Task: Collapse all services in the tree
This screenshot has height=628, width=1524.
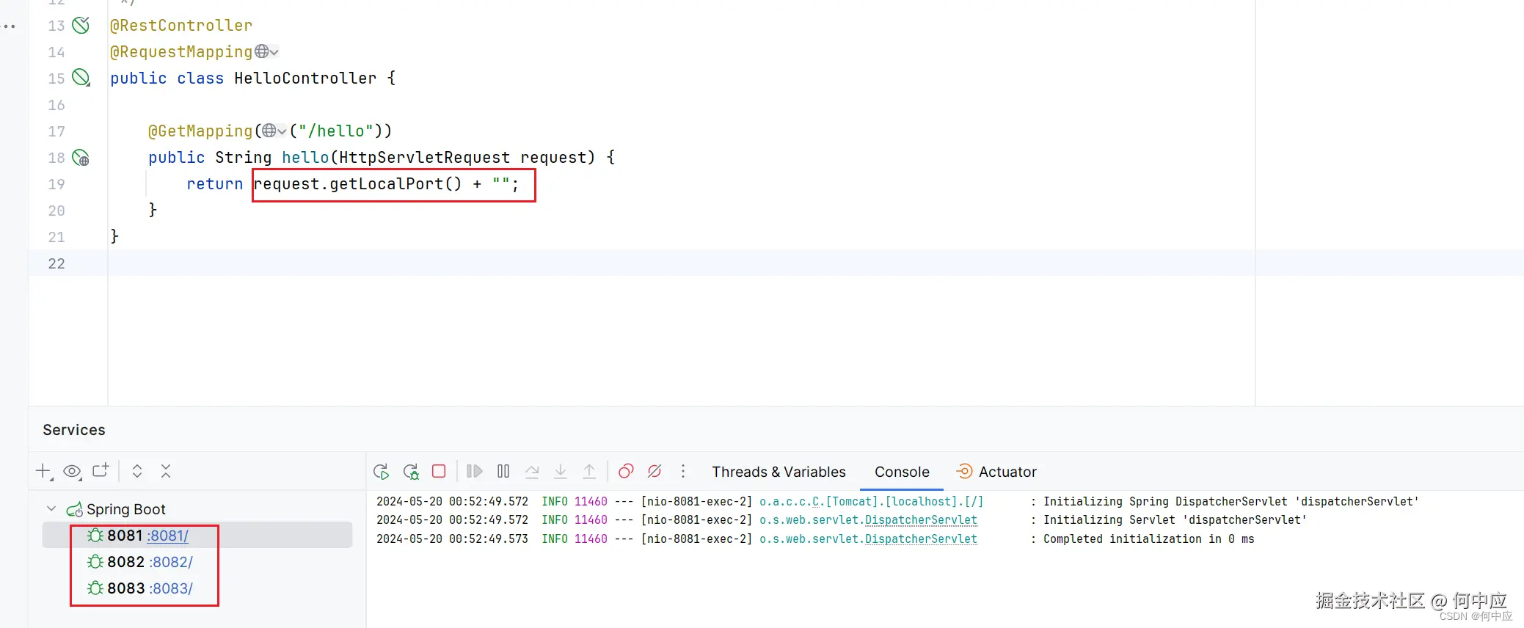Action: [x=166, y=471]
